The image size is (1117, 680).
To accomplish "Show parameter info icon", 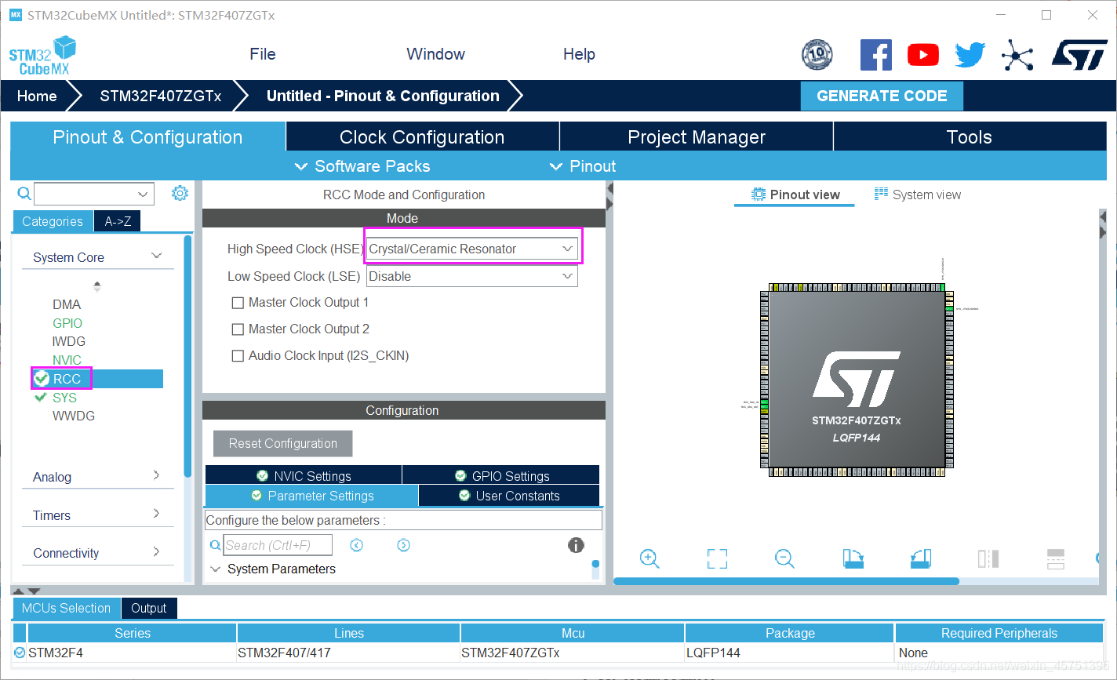I will pos(576,545).
